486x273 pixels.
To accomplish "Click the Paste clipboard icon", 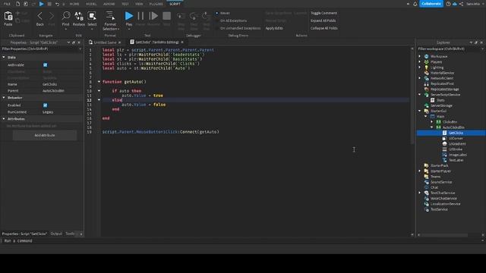I will point(8,17).
